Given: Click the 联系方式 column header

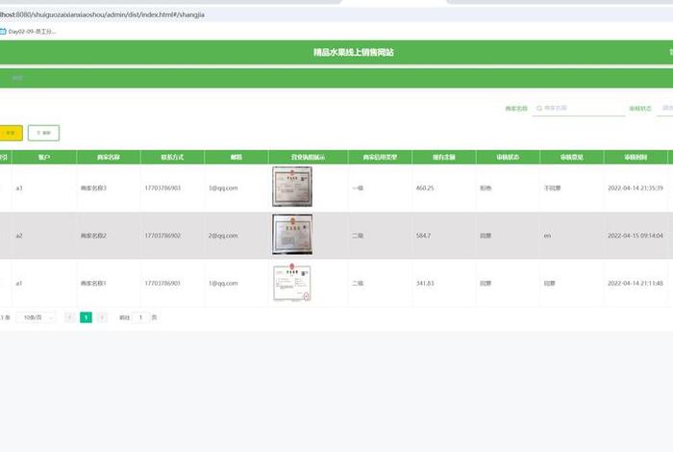Looking at the screenshot, I should tap(172, 157).
